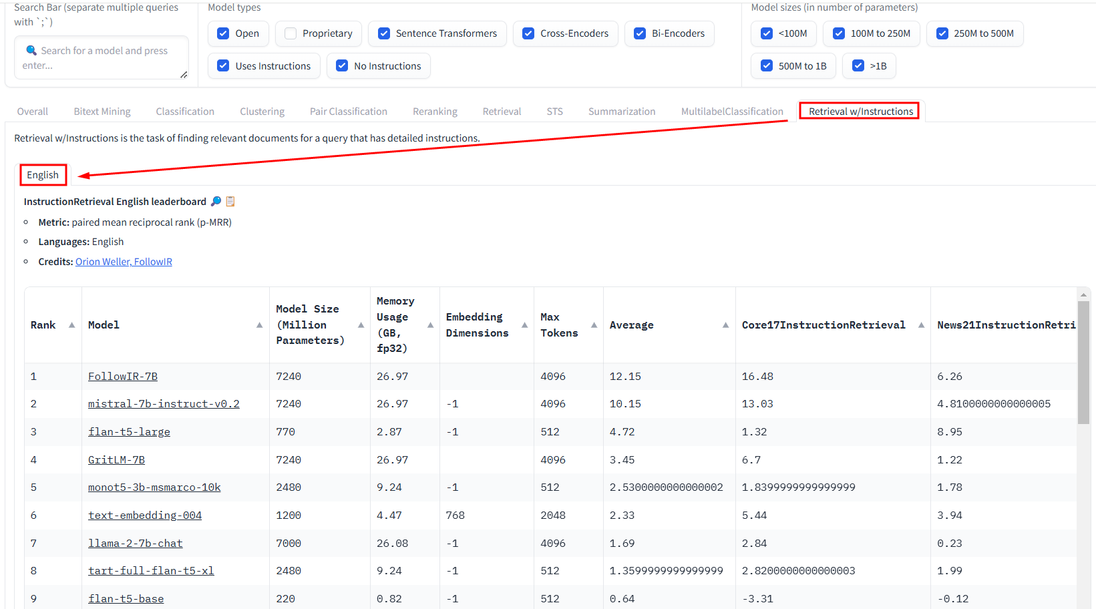Open the Clustering tab

(262, 112)
